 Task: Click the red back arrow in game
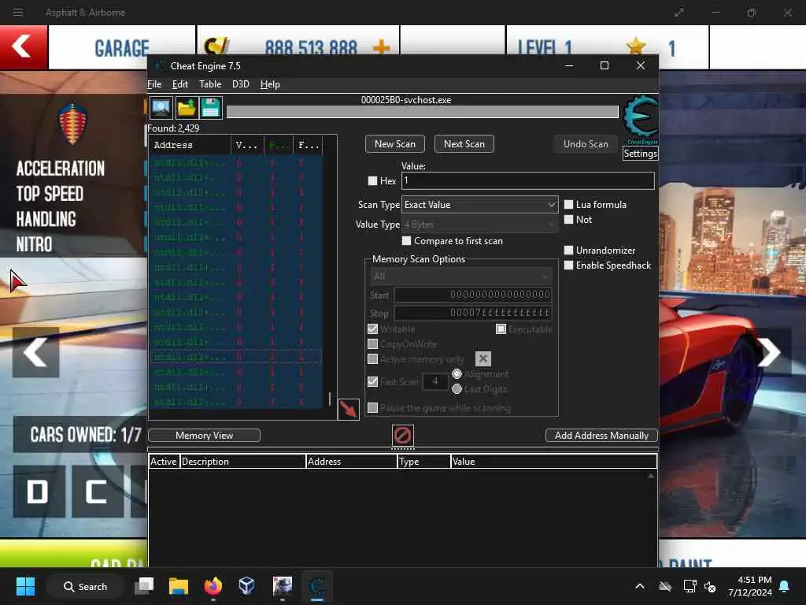pyautogui.click(x=23, y=46)
